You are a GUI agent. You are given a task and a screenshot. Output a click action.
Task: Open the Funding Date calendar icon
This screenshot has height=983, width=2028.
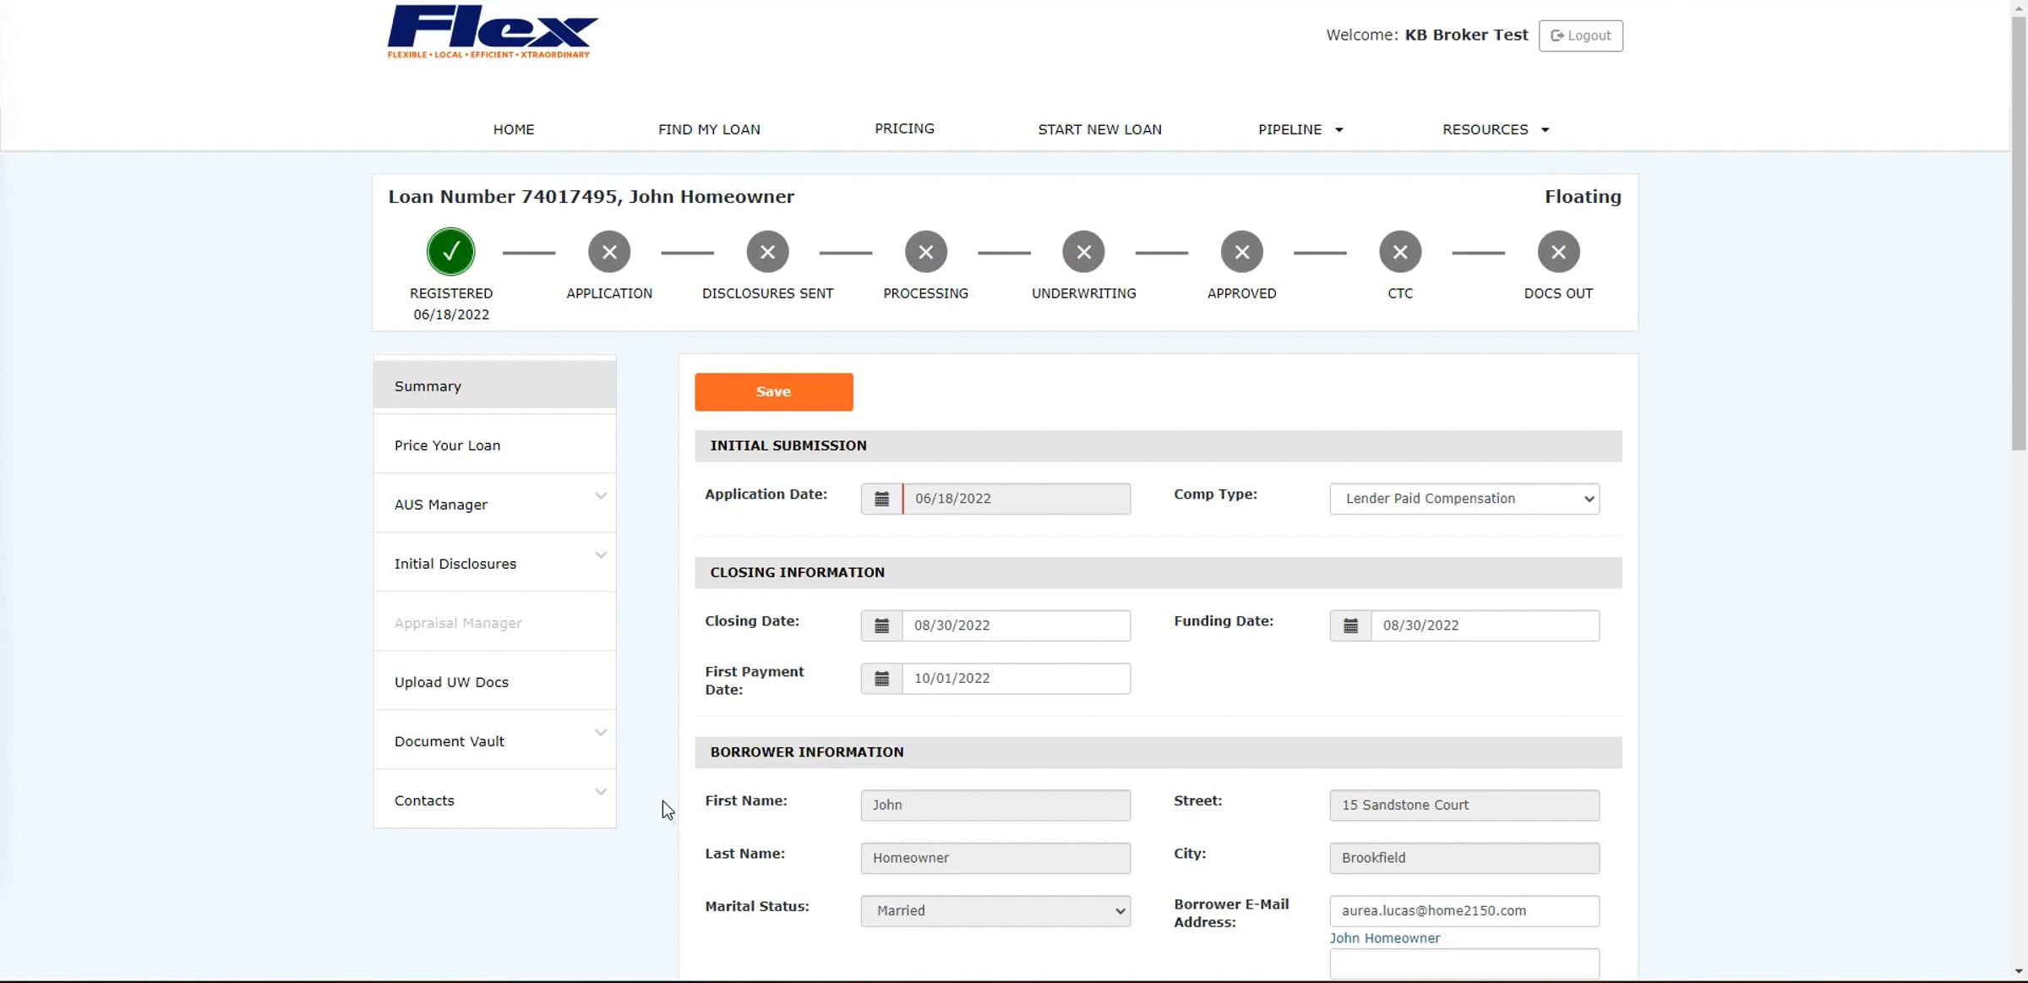[x=1350, y=625]
